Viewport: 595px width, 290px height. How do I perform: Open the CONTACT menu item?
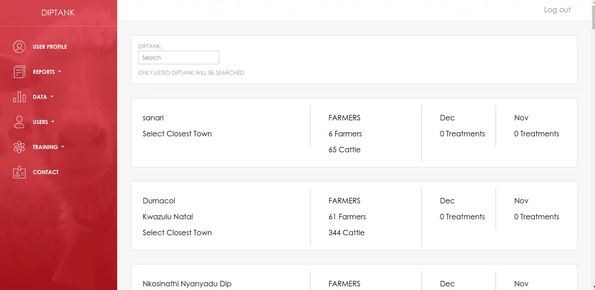tap(46, 172)
